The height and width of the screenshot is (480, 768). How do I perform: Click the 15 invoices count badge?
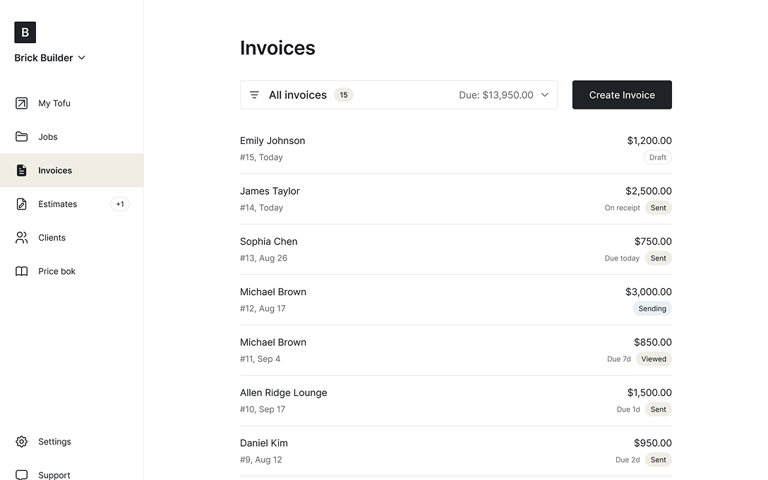[x=344, y=95]
